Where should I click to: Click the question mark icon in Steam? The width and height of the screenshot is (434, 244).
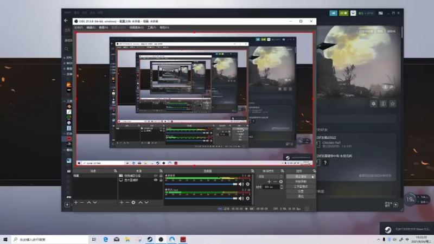coord(325,163)
